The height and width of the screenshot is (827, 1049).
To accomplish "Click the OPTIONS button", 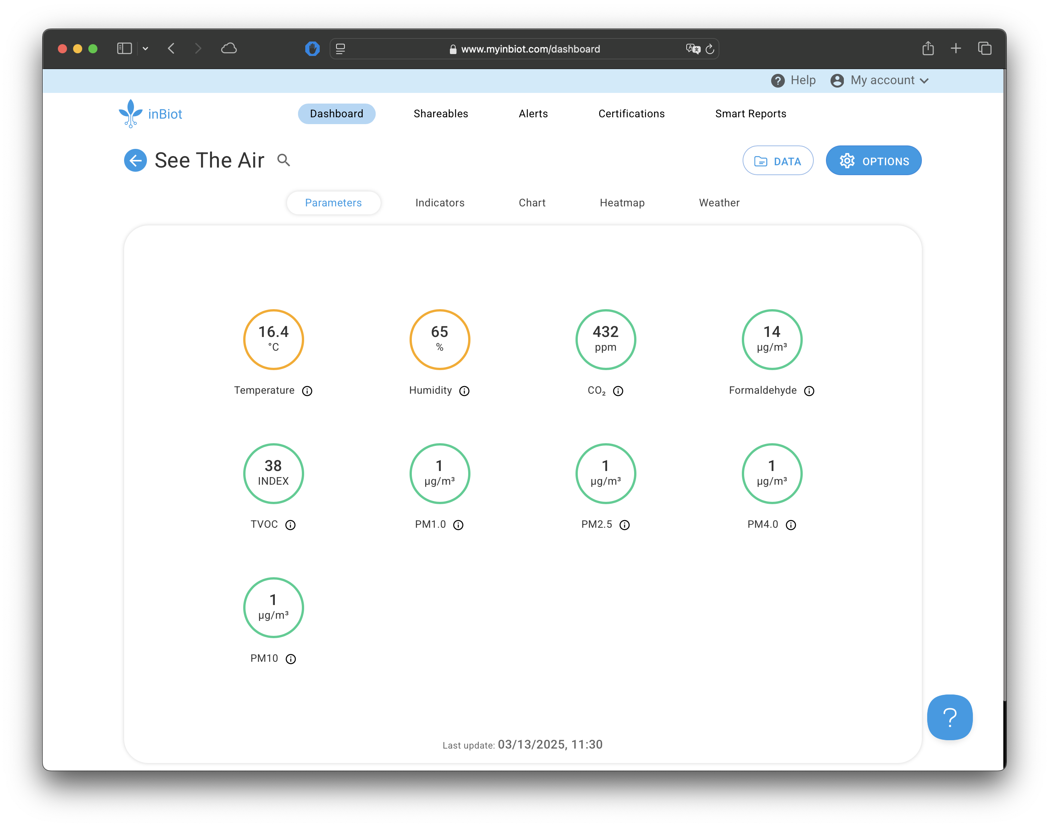I will coord(873,161).
